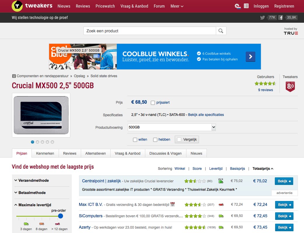The image size is (304, 233).
Task: Switch to the Kenmerken tab
Action: (45, 153)
